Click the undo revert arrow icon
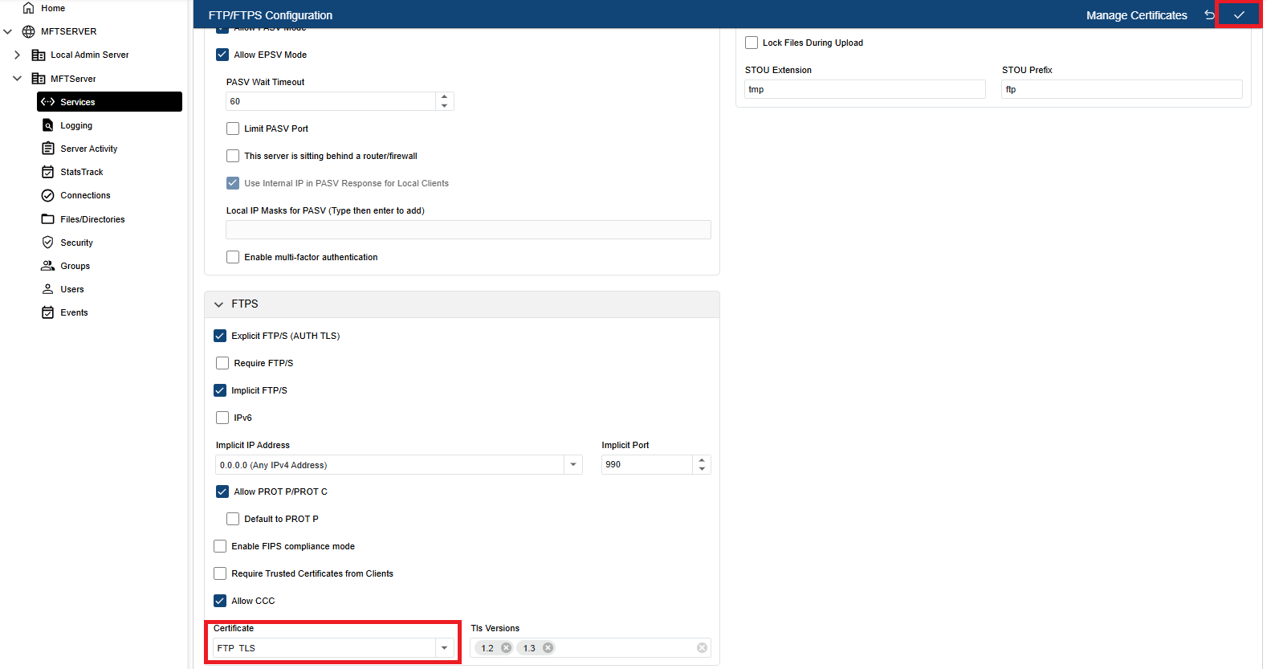This screenshot has height=669, width=1267. pos(1209,15)
